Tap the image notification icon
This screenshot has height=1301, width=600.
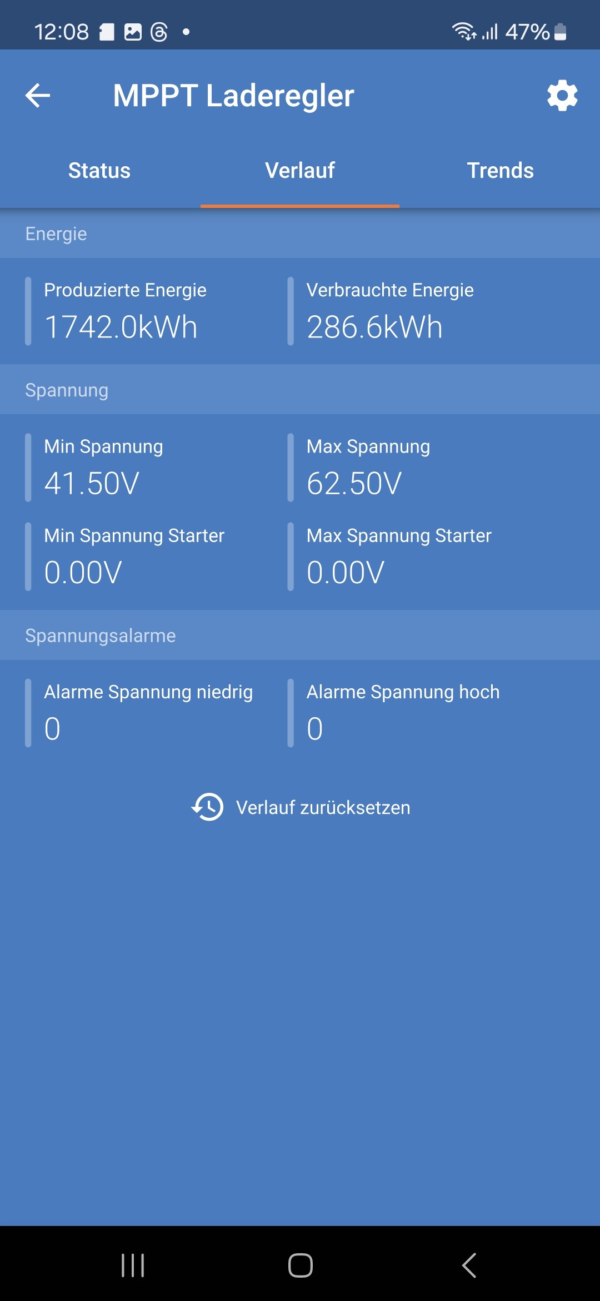click(x=133, y=32)
